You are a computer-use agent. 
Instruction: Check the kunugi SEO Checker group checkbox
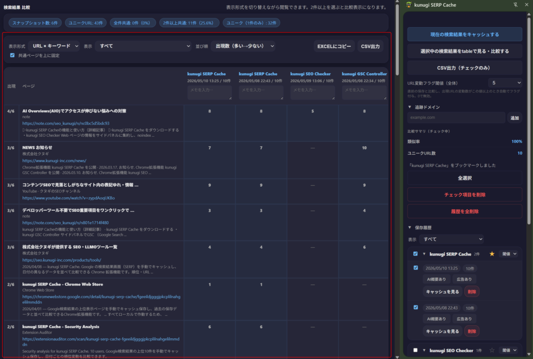pyautogui.click(x=415, y=350)
